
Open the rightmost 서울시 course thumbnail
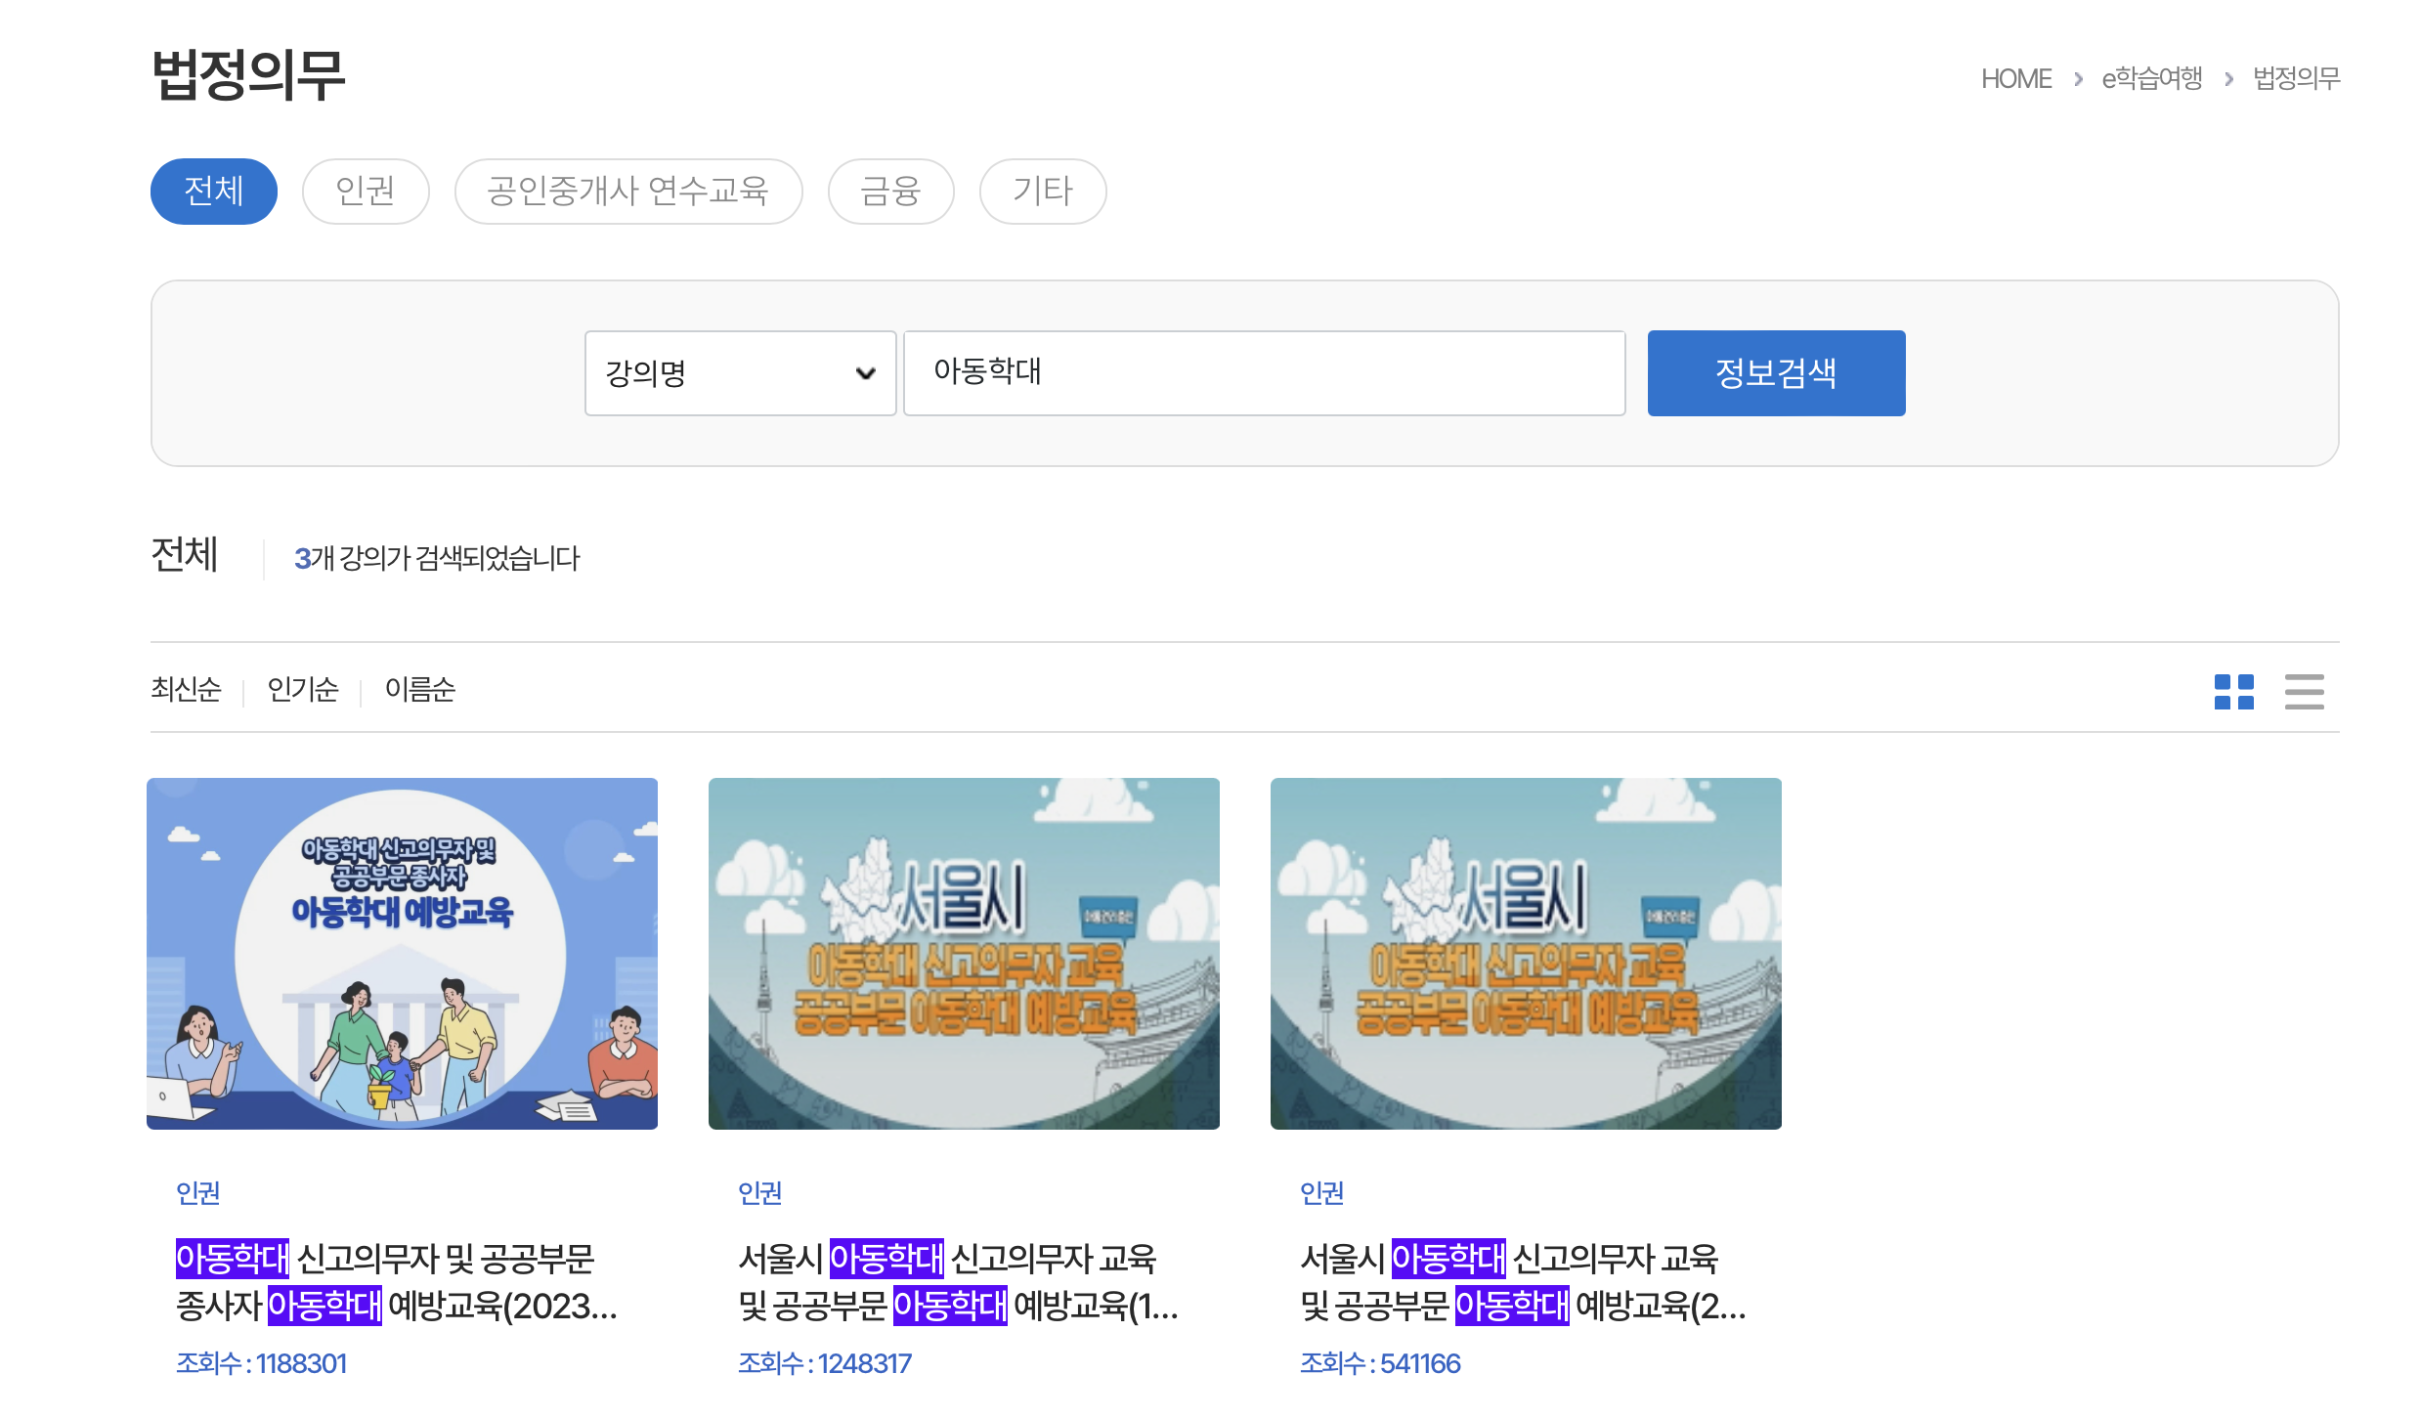[x=1526, y=954]
